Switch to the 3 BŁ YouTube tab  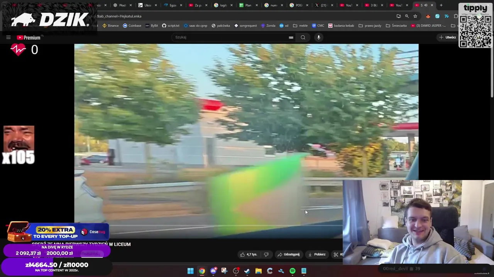[x=374, y=5]
